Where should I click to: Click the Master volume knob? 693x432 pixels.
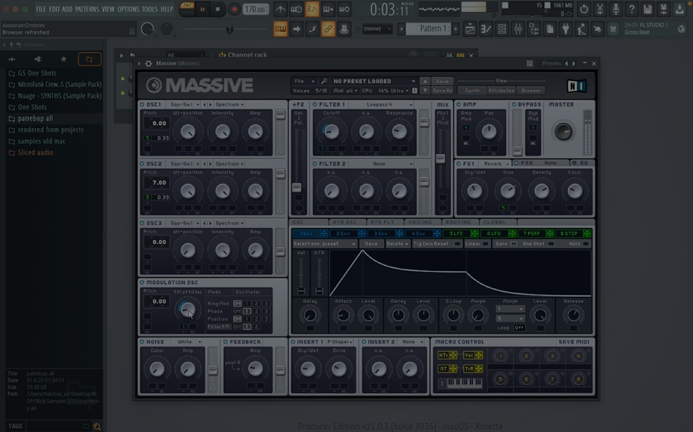pos(563,131)
